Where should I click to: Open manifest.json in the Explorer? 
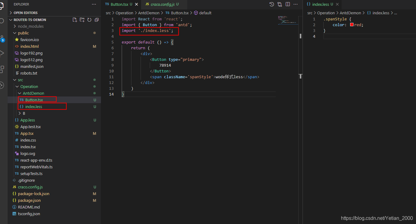32,67
